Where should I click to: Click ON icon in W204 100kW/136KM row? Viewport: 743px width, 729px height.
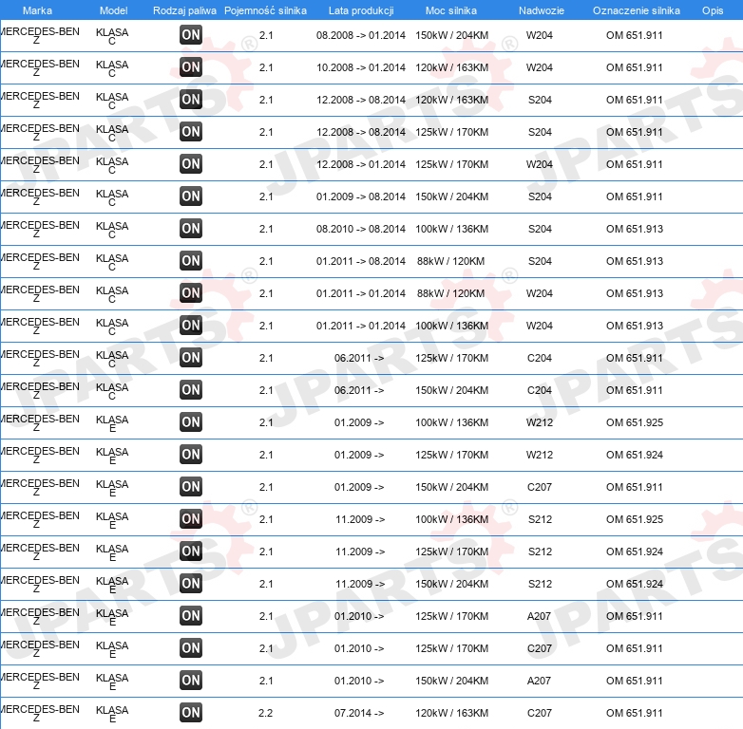(x=191, y=326)
